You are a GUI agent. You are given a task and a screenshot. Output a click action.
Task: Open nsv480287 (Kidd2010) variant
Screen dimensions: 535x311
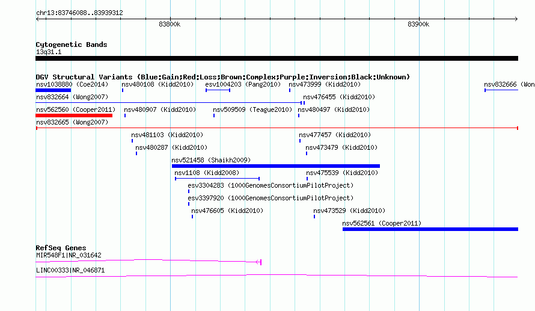[x=171, y=147]
